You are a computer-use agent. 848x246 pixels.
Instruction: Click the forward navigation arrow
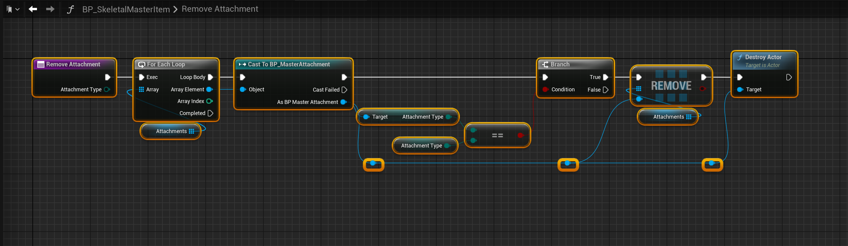coord(50,9)
